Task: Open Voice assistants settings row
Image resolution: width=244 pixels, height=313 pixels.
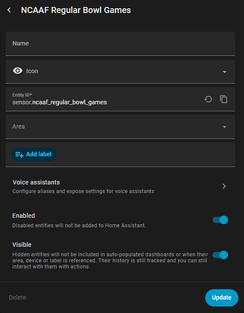Action: pyautogui.click(x=120, y=187)
